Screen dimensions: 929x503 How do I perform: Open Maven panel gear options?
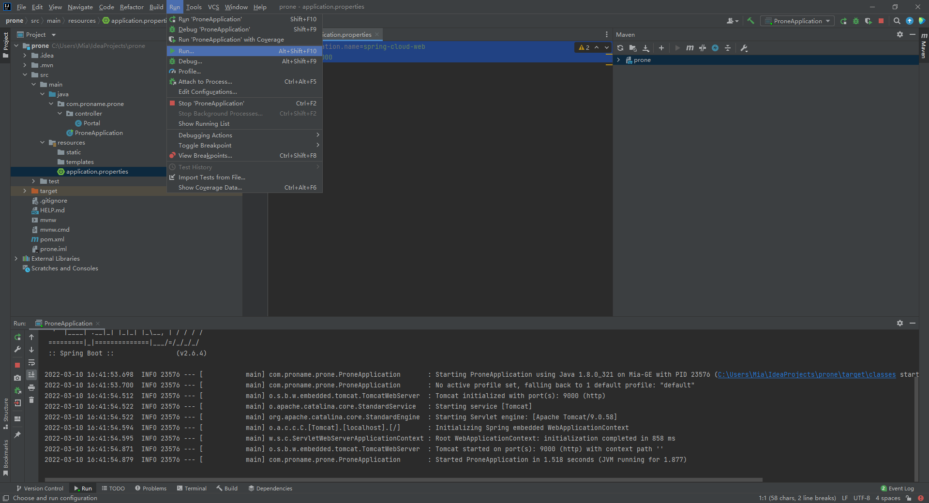click(x=900, y=34)
